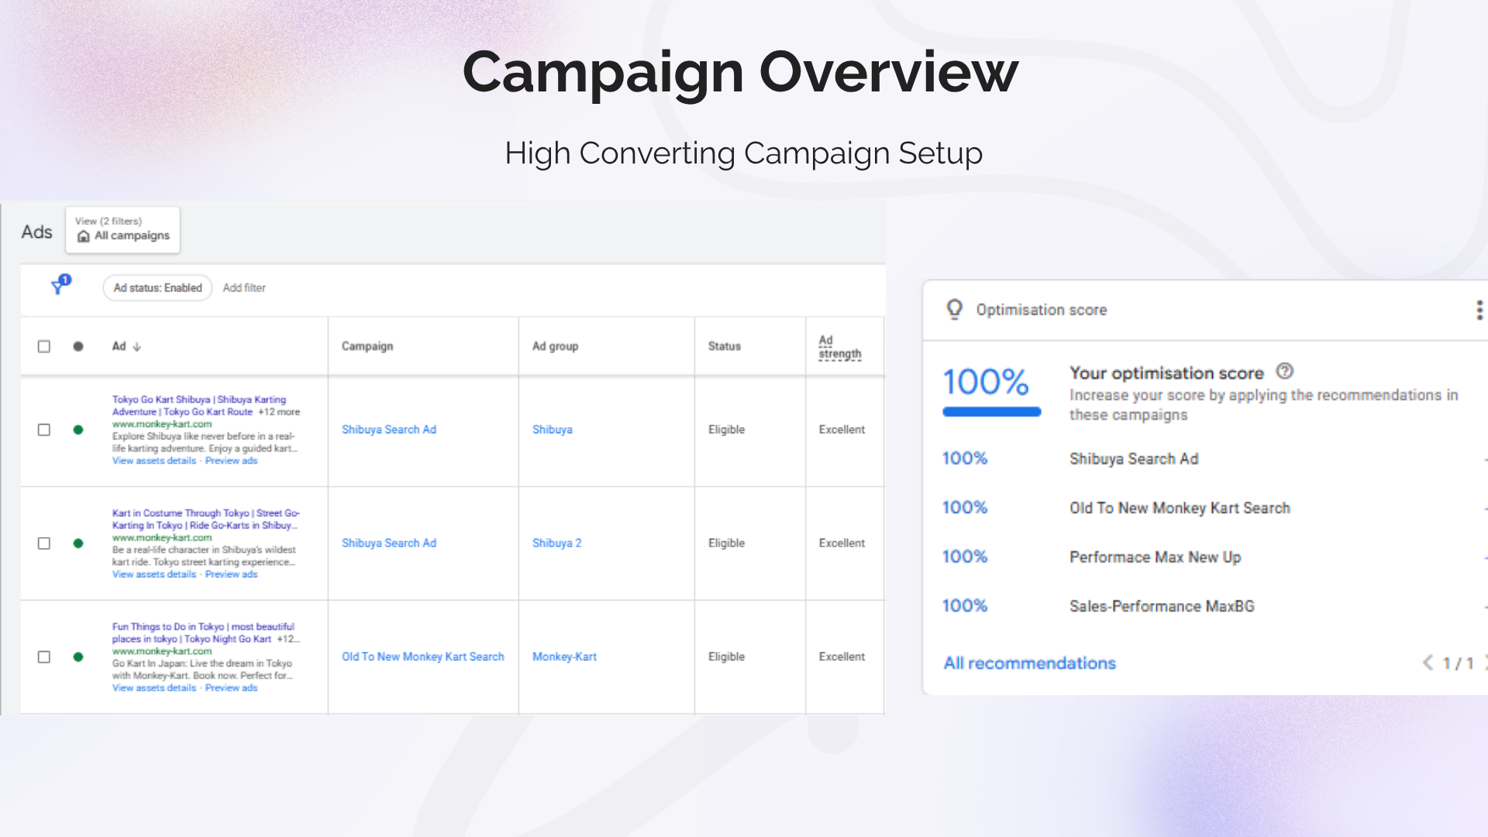
Task: Open the Optimisation score three-dot menu
Action: coord(1479,310)
